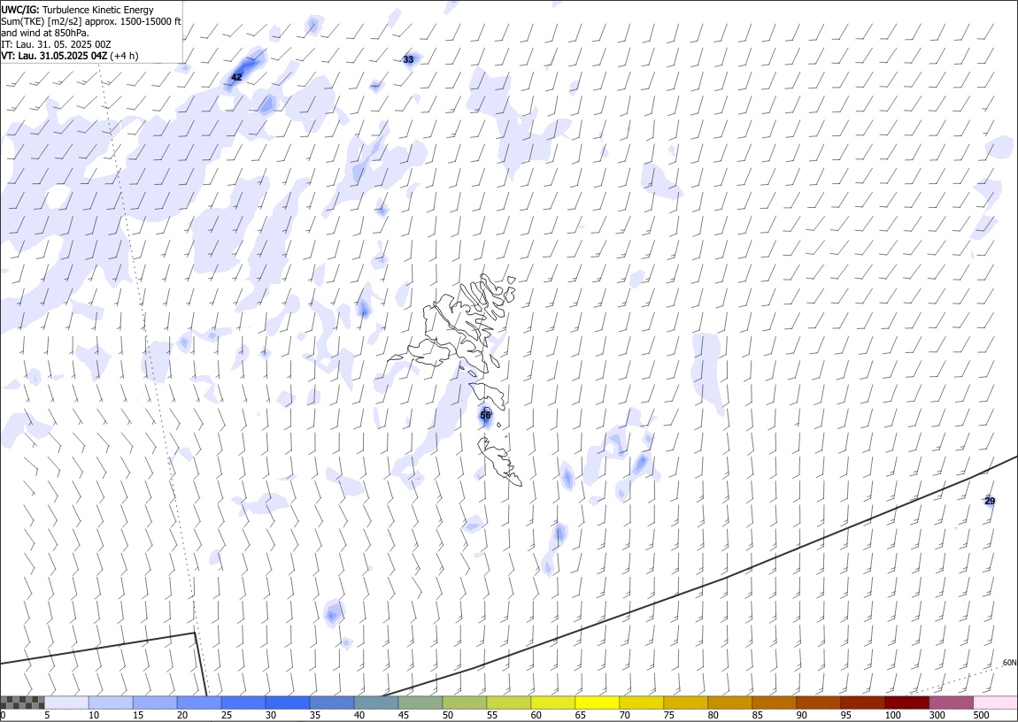
Task: Select the 65–70 pure yellow legend swatch
Action: [x=597, y=703]
